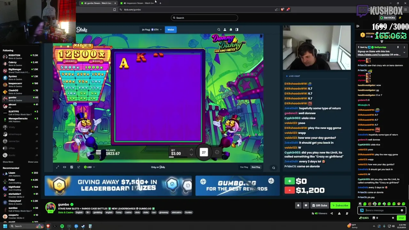Image resolution: width=409 pixels, height=230 pixels.
Task: Click the spin button showing 27
Action: click(204, 152)
